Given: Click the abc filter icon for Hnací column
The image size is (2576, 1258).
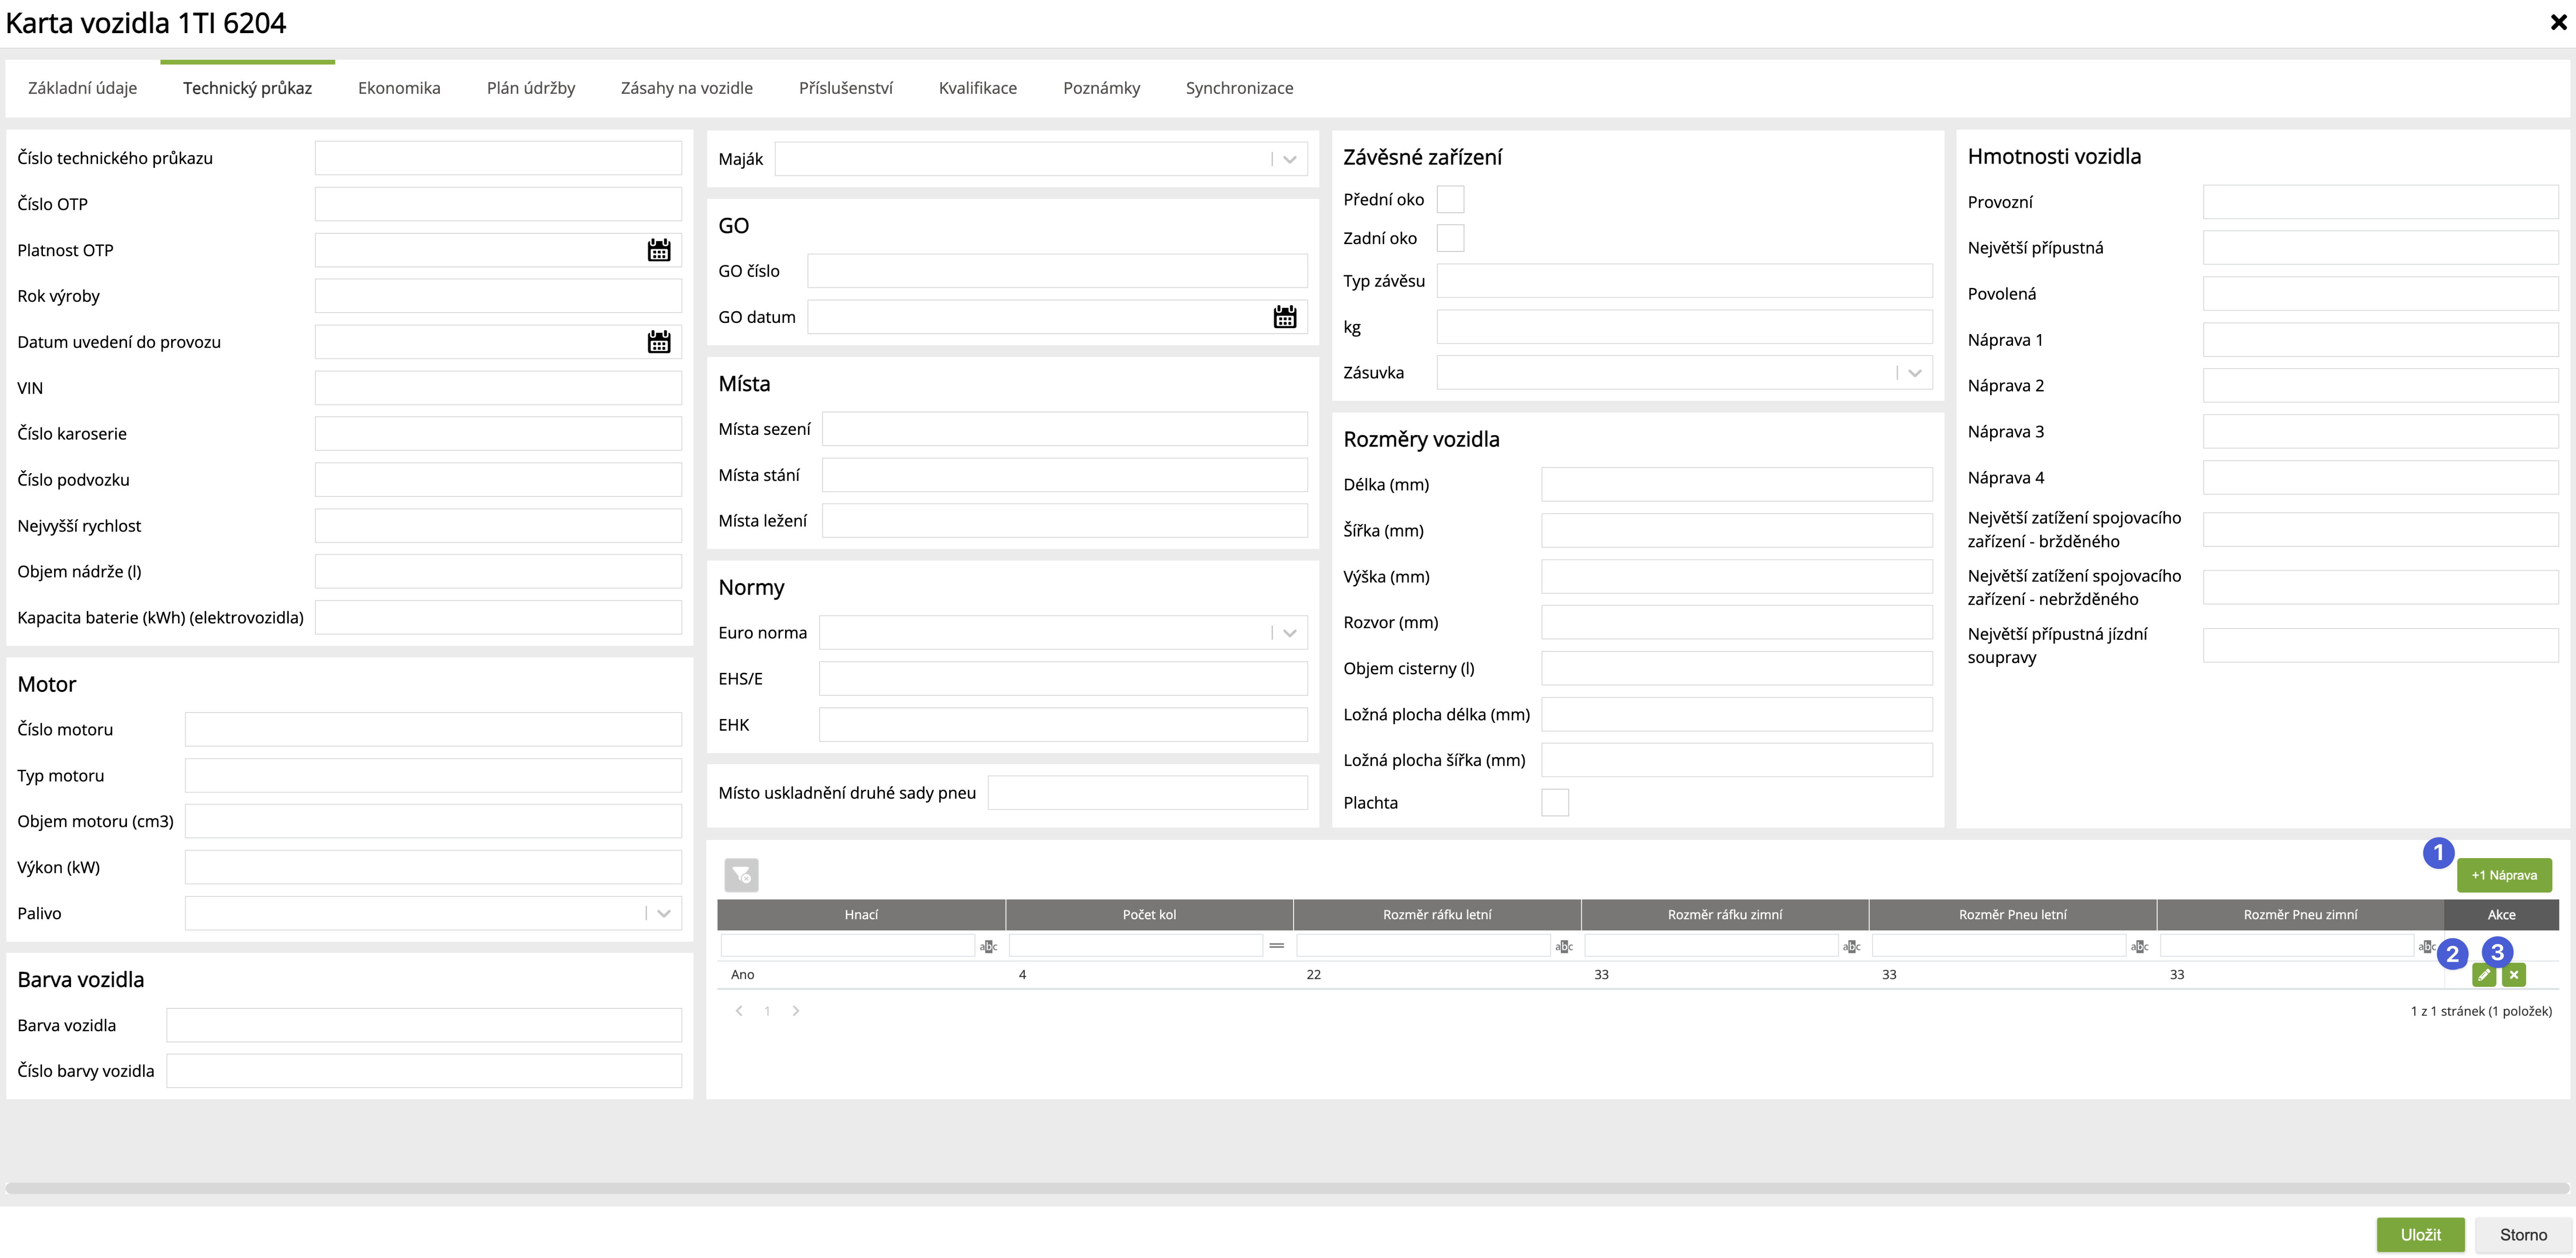Looking at the screenshot, I should click(x=988, y=946).
